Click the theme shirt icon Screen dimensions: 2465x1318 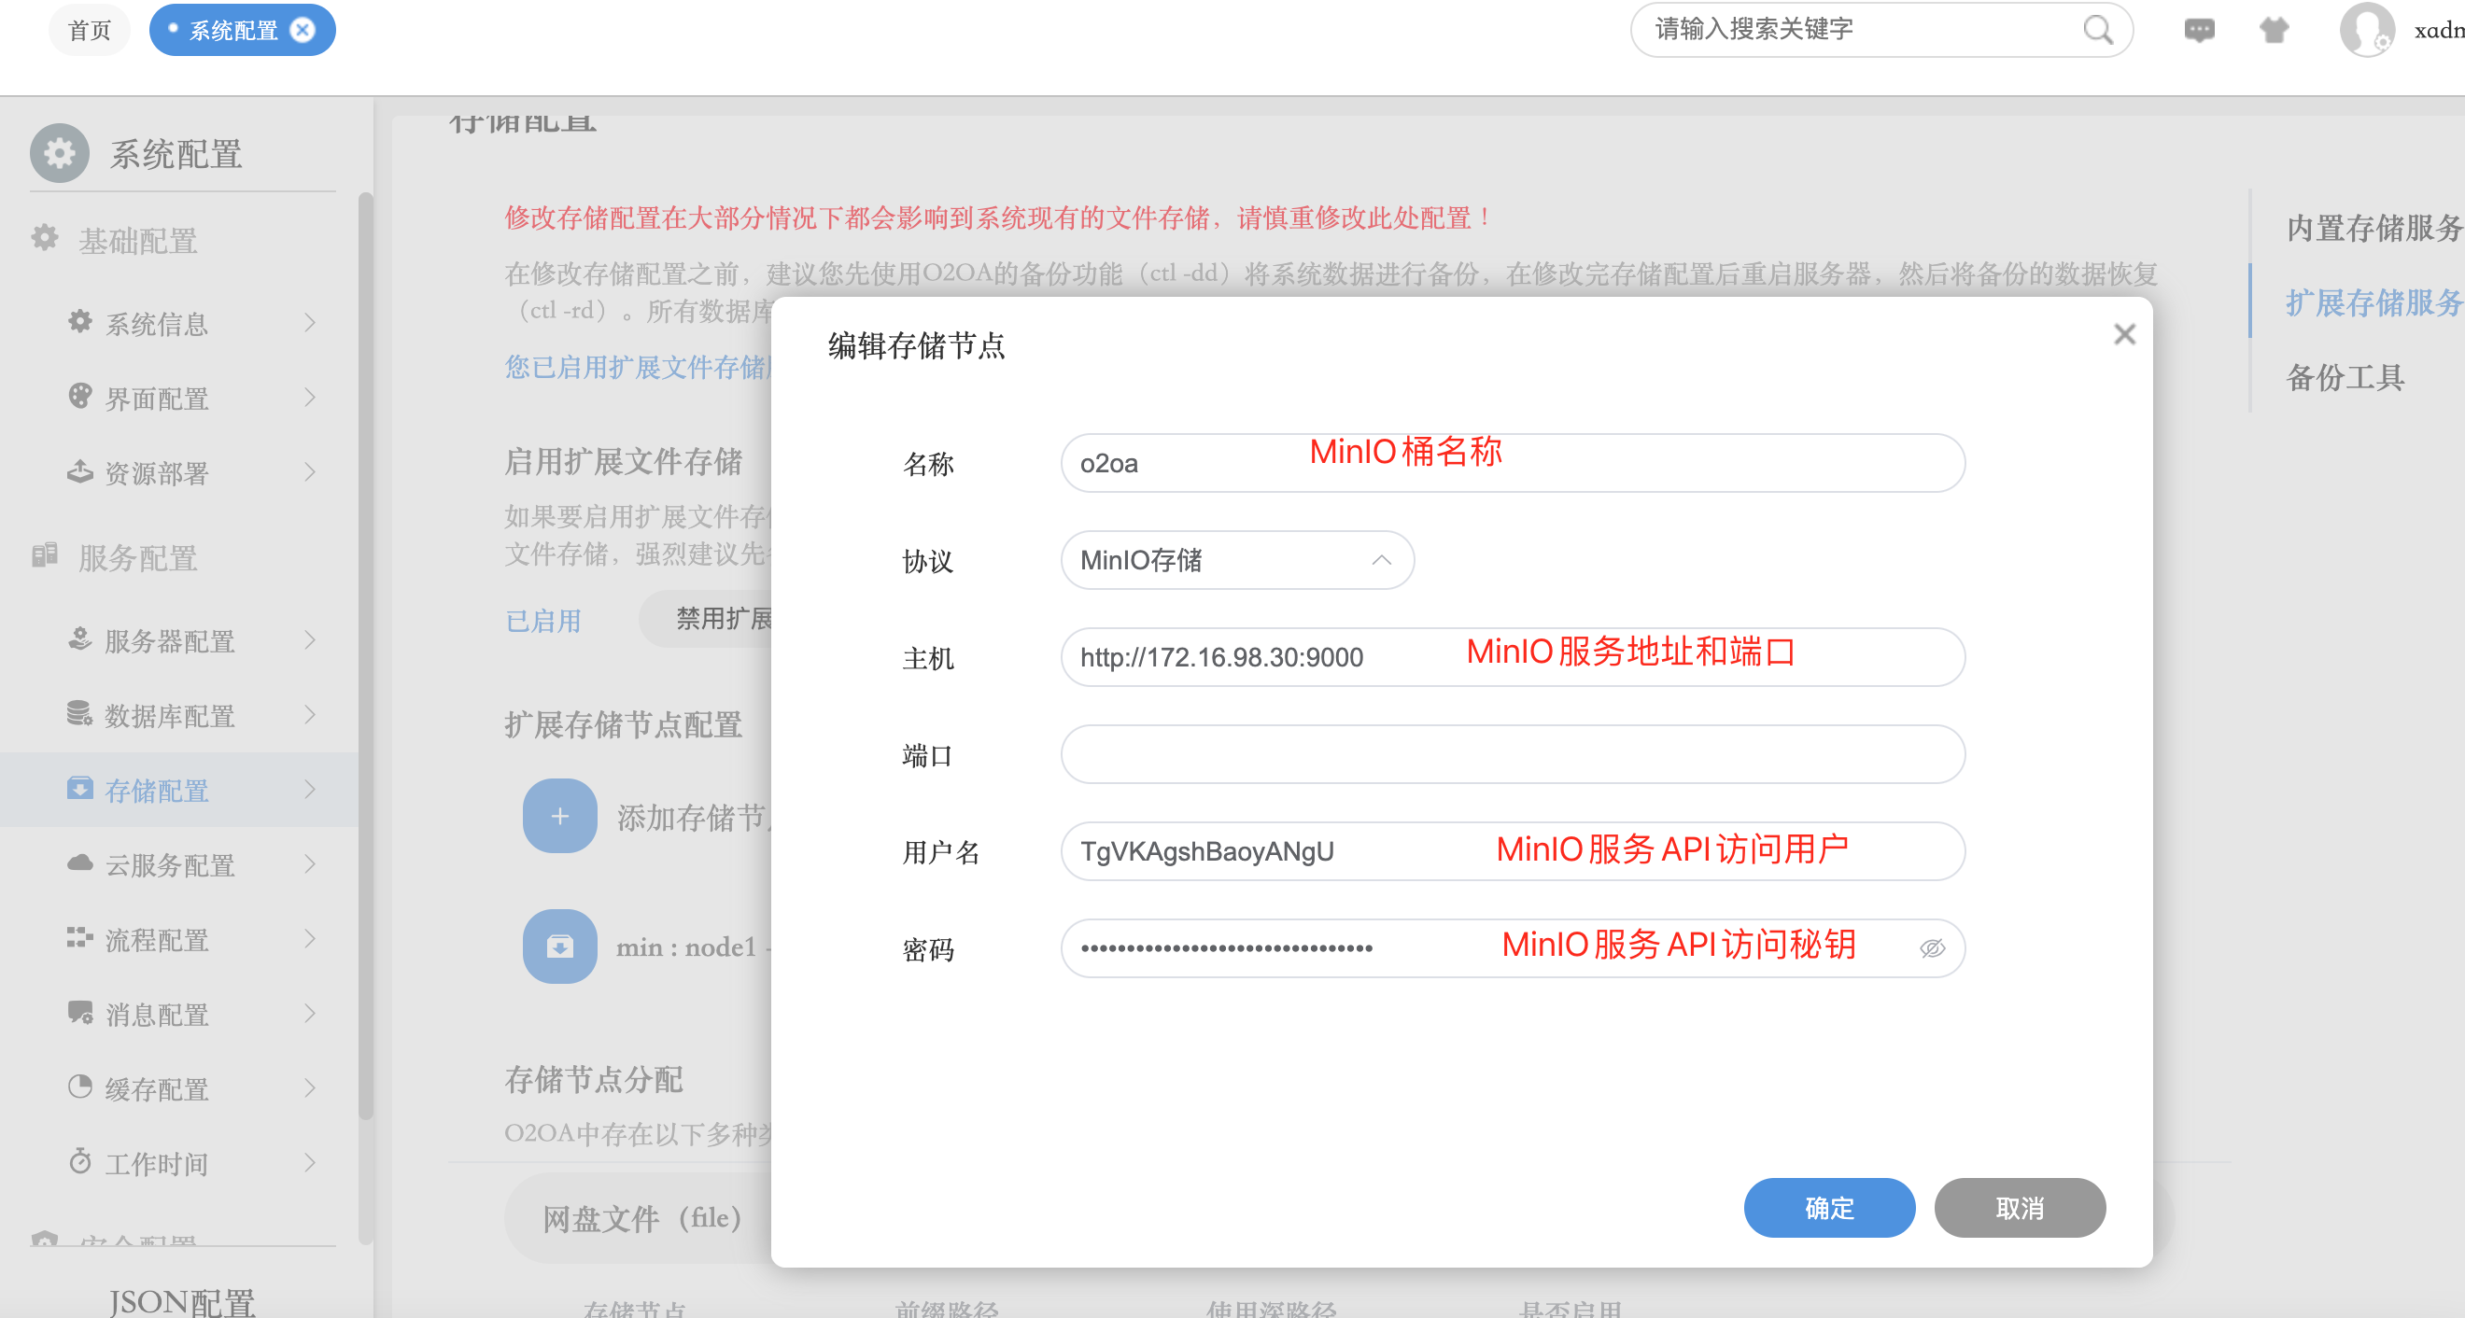pyautogui.click(x=2274, y=31)
